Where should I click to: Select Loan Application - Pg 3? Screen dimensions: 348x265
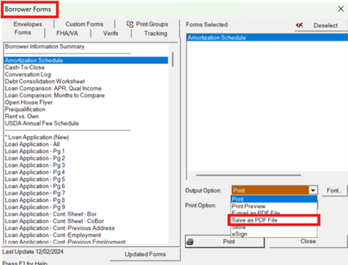pos(86,165)
